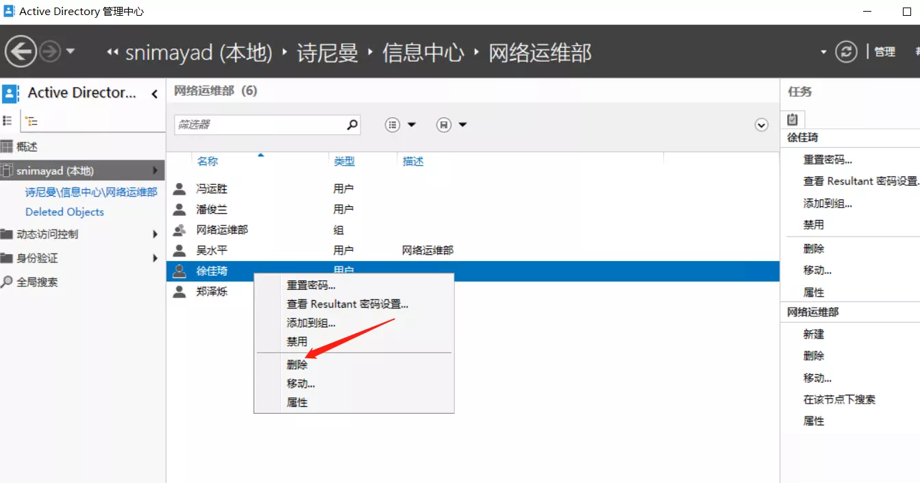Select 禁用 from the context menu
The height and width of the screenshot is (483, 920).
[297, 341]
